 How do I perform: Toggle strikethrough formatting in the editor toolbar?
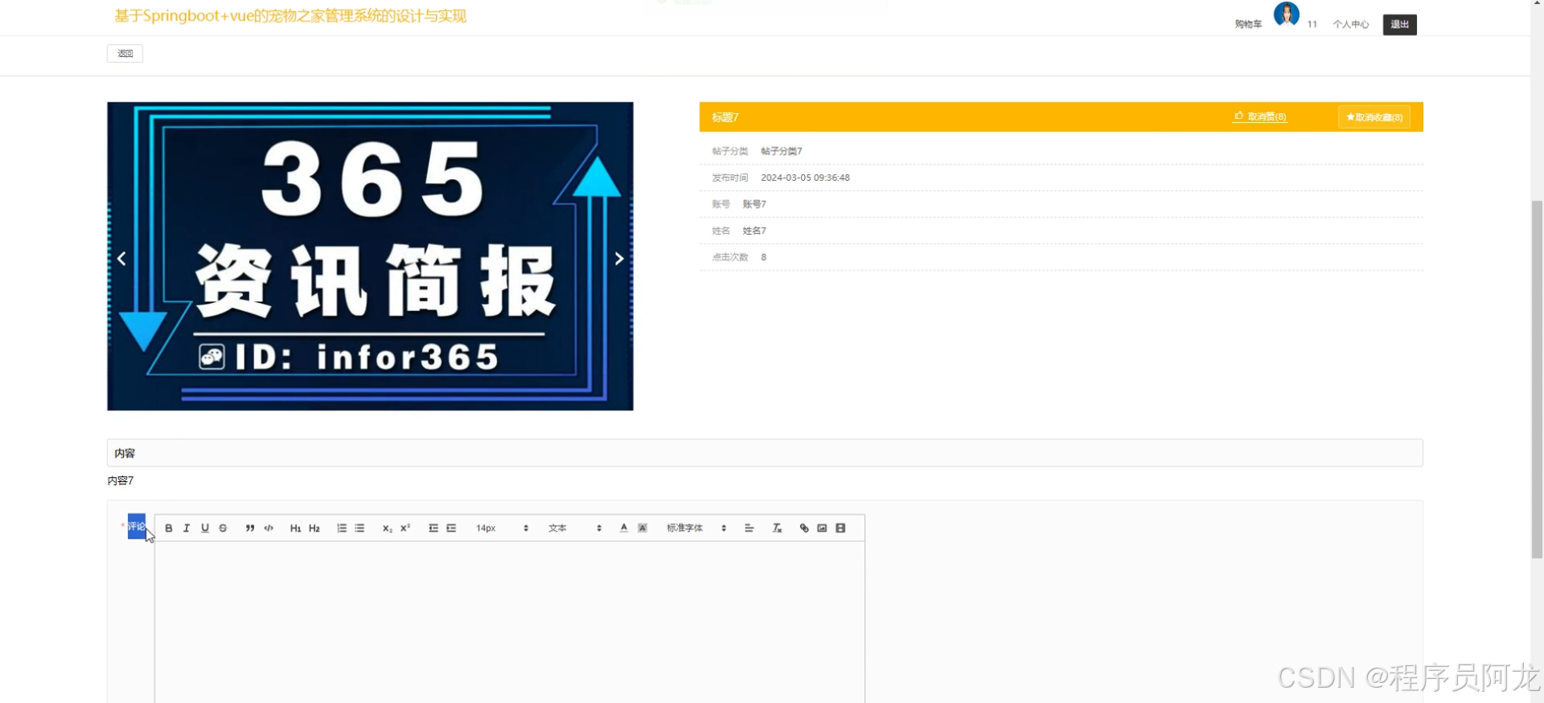223,528
